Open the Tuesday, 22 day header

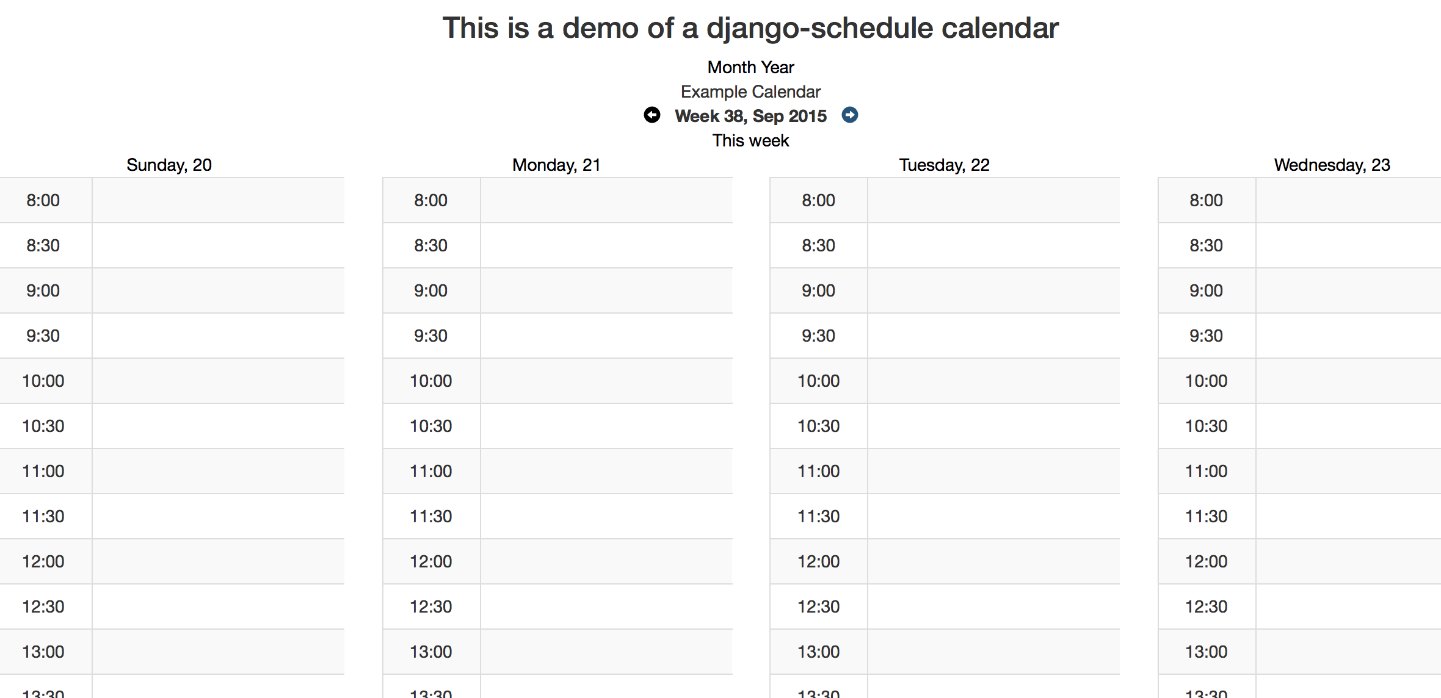pyautogui.click(x=944, y=165)
